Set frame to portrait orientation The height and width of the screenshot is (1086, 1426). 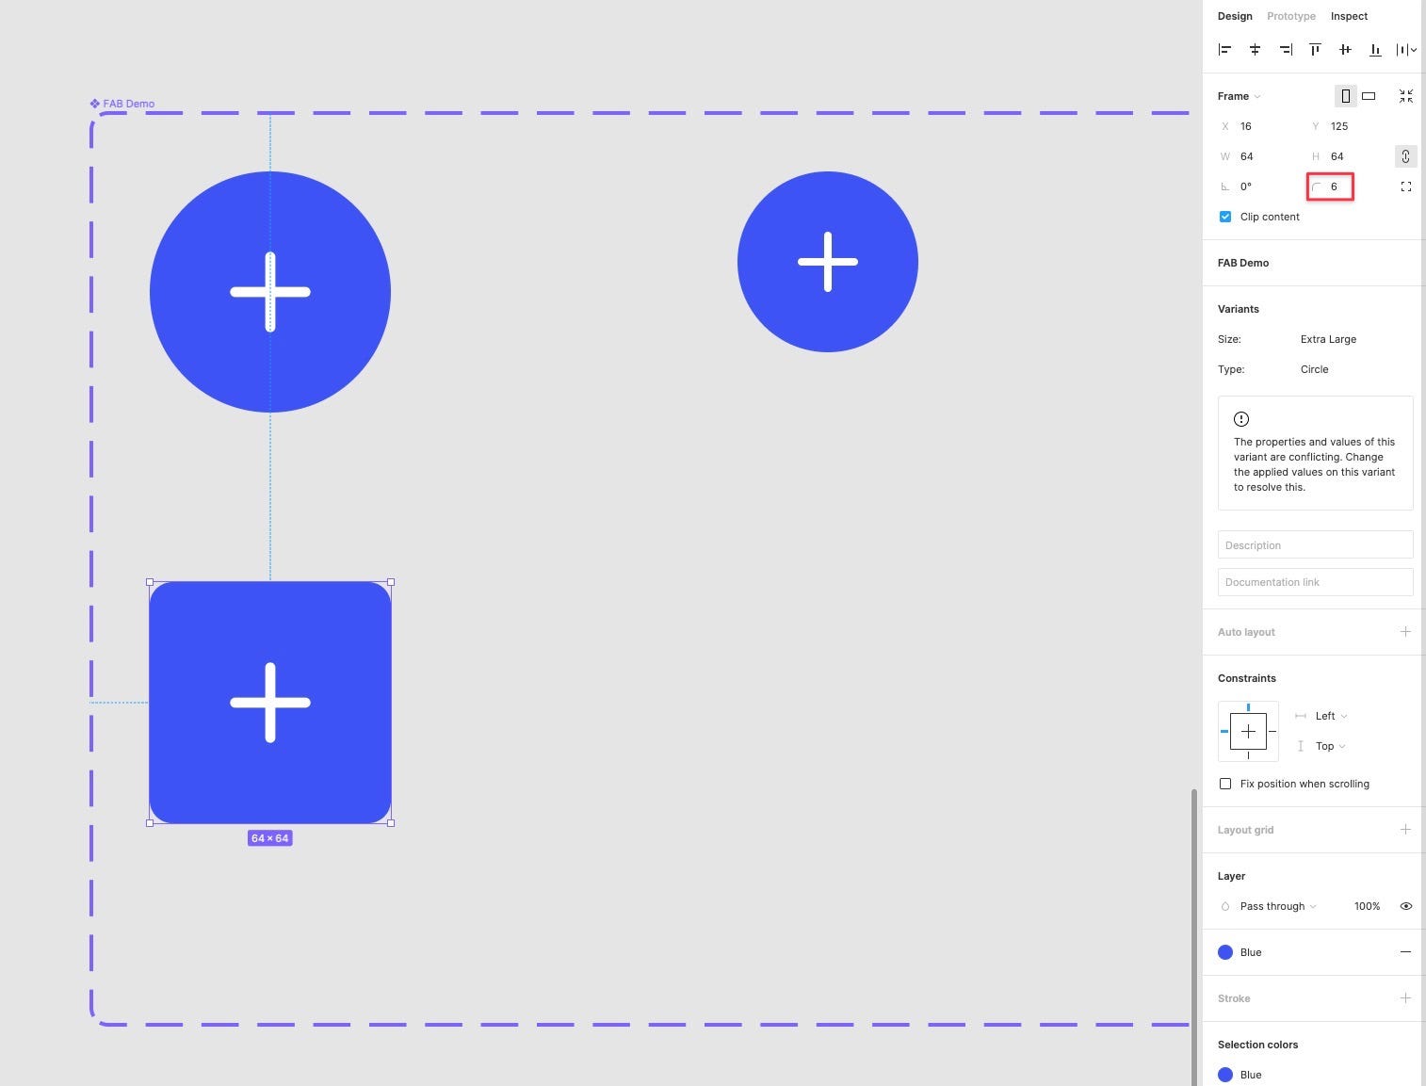(1345, 96)
